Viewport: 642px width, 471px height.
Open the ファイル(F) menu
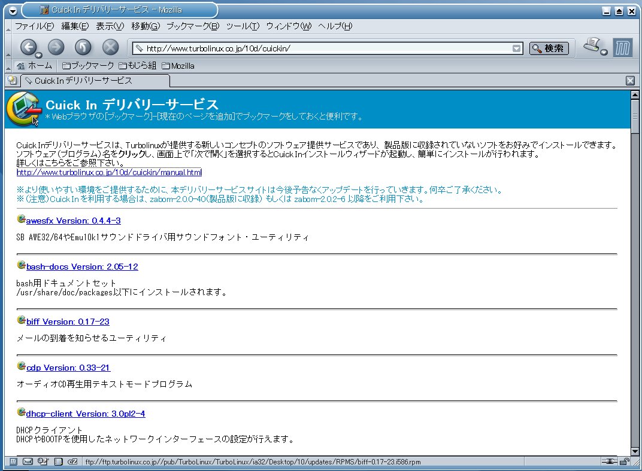point(34,26)
